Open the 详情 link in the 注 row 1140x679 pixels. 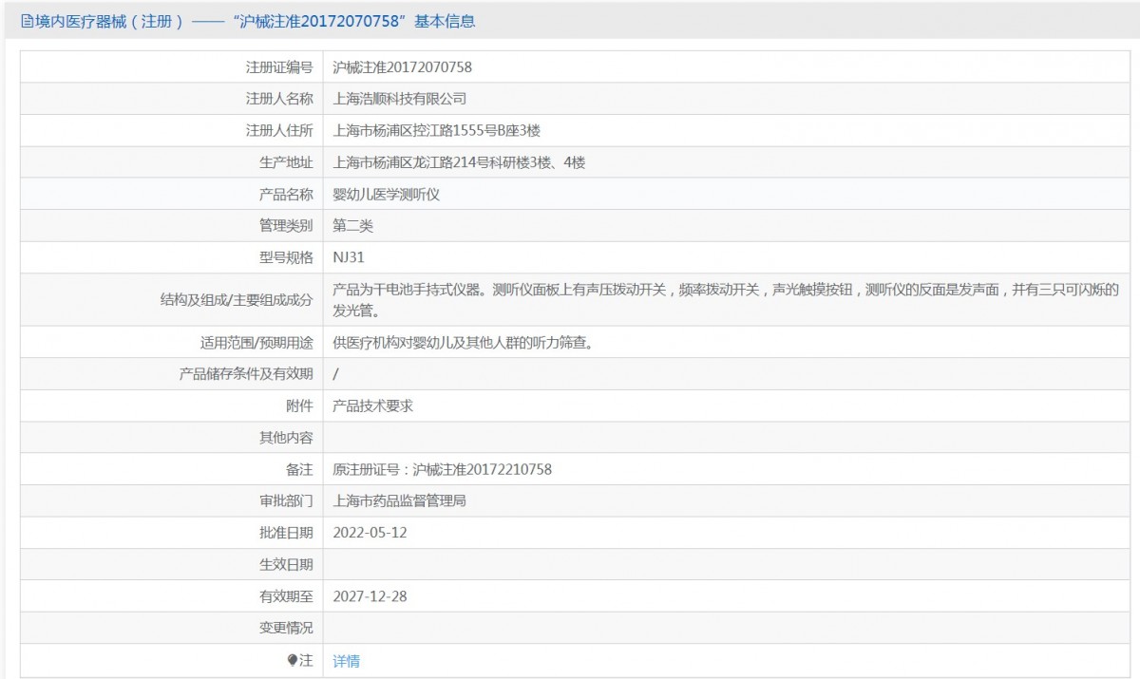coord(346,661)
